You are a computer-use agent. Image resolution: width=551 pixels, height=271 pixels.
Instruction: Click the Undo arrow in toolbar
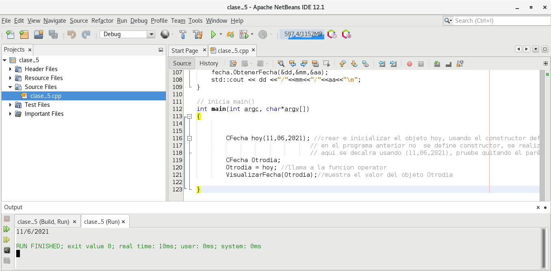tap(72, 35)
